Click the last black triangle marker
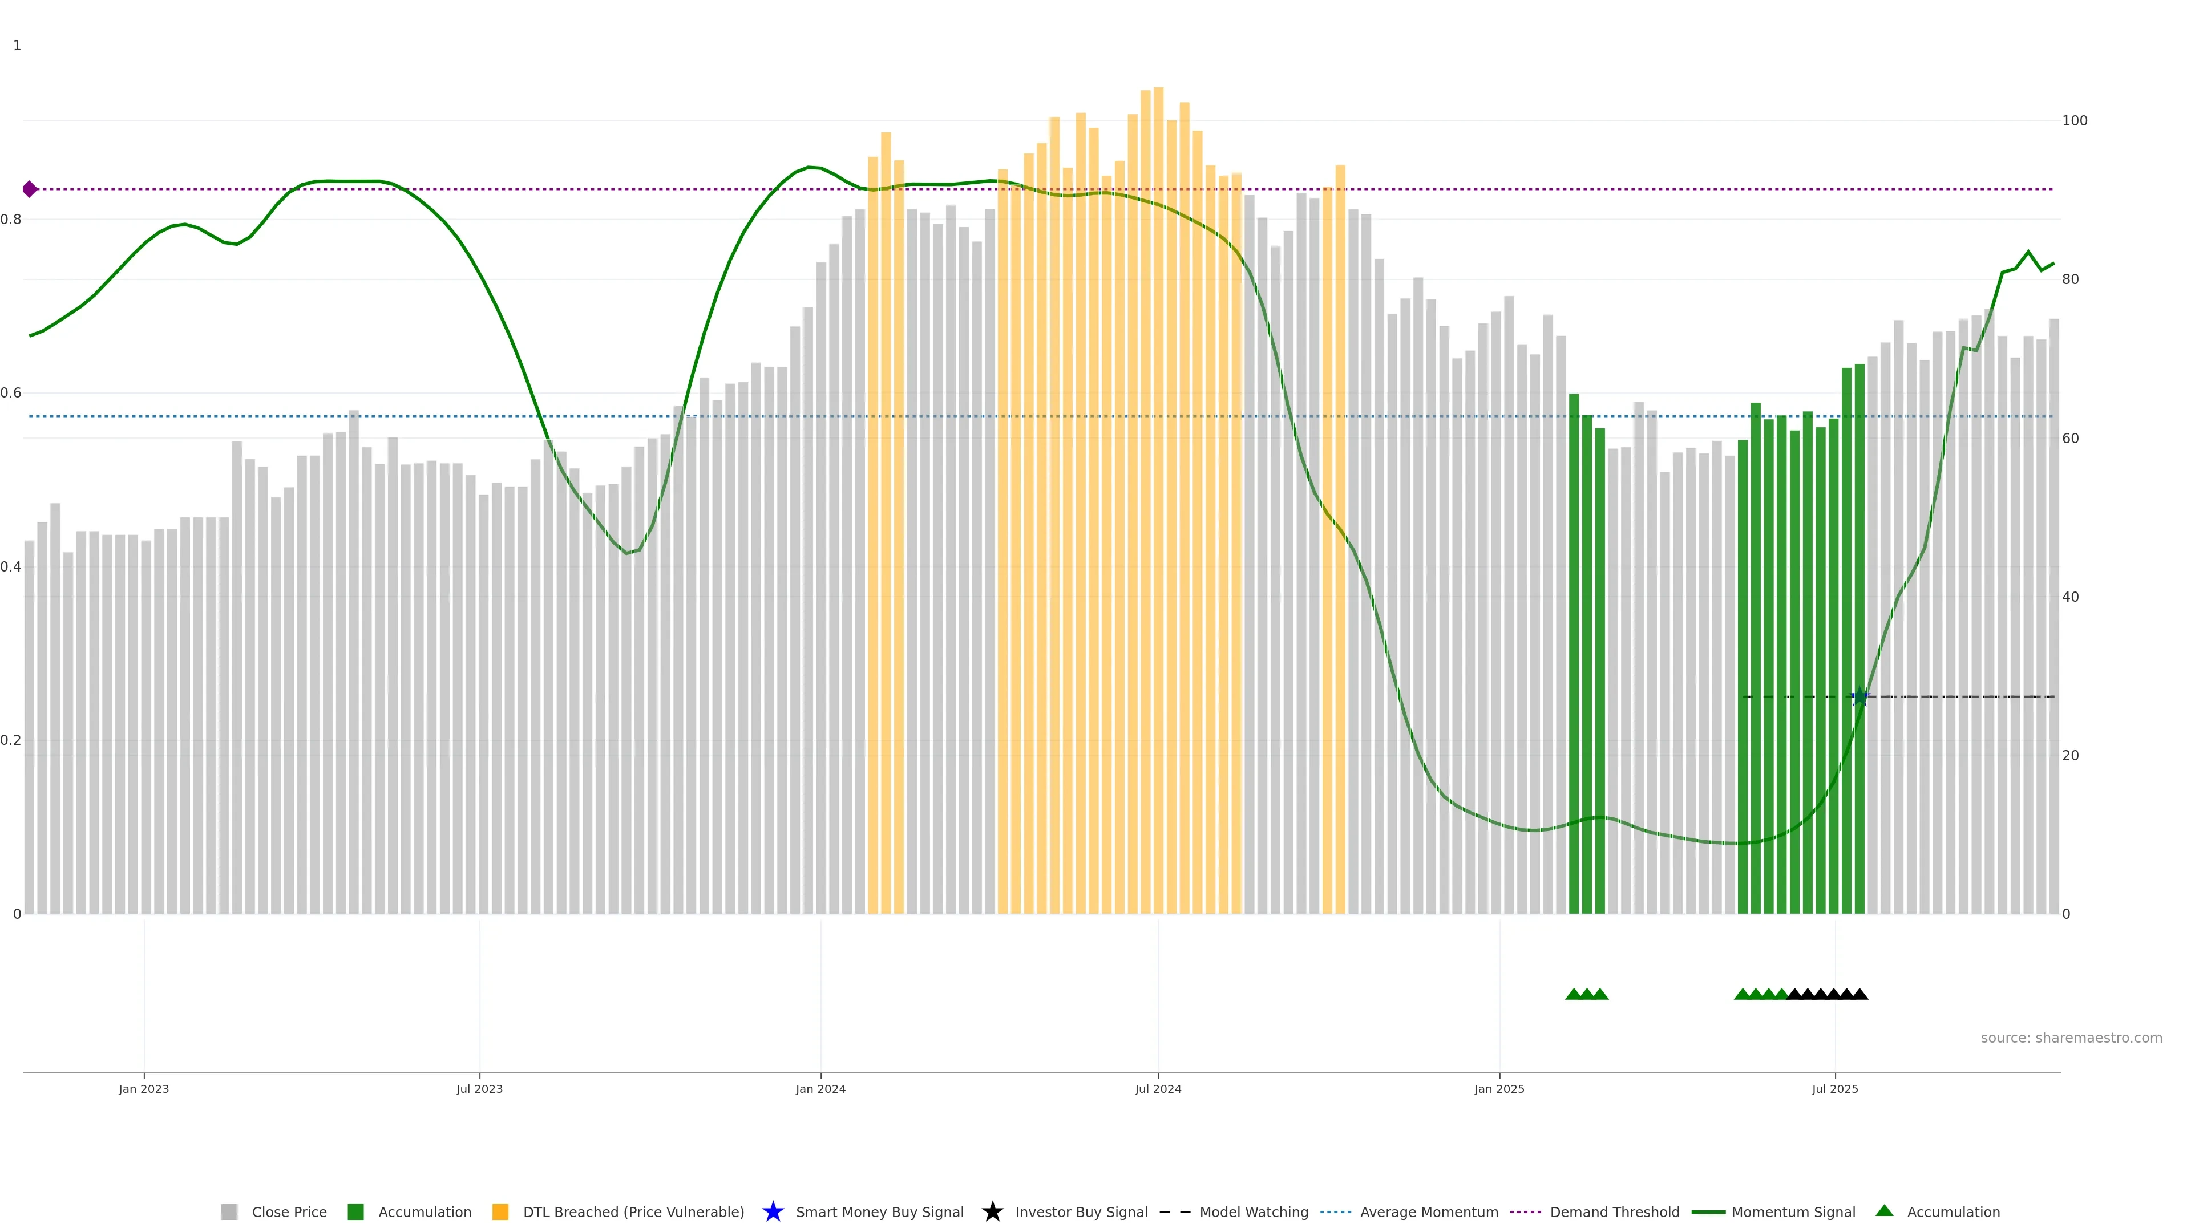Viewport: 2191px width, 1232px height. (x=1860, y=994)
